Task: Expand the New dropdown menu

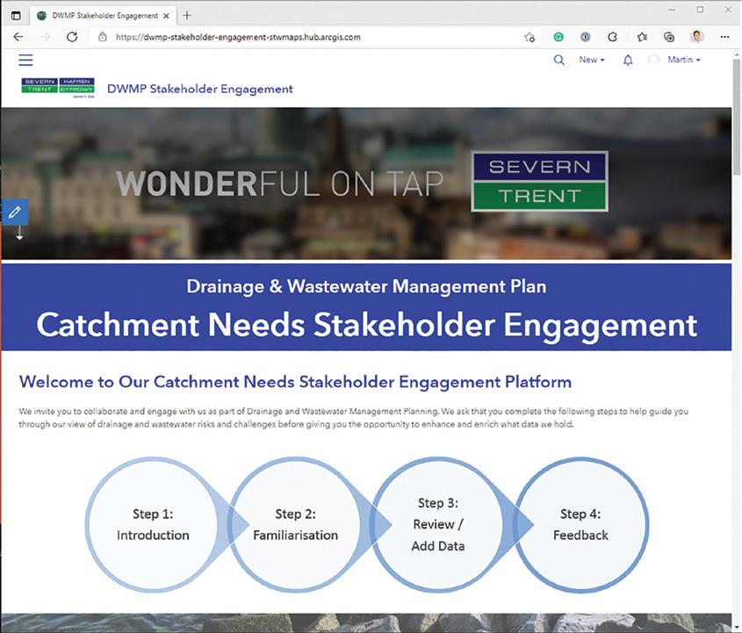Action: [592, 60]
